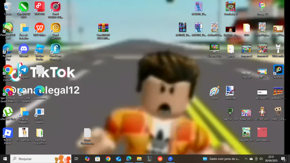Open Copilot from the taskbar
The width and height of the screenshot is (290, 163).
point(87,159)
